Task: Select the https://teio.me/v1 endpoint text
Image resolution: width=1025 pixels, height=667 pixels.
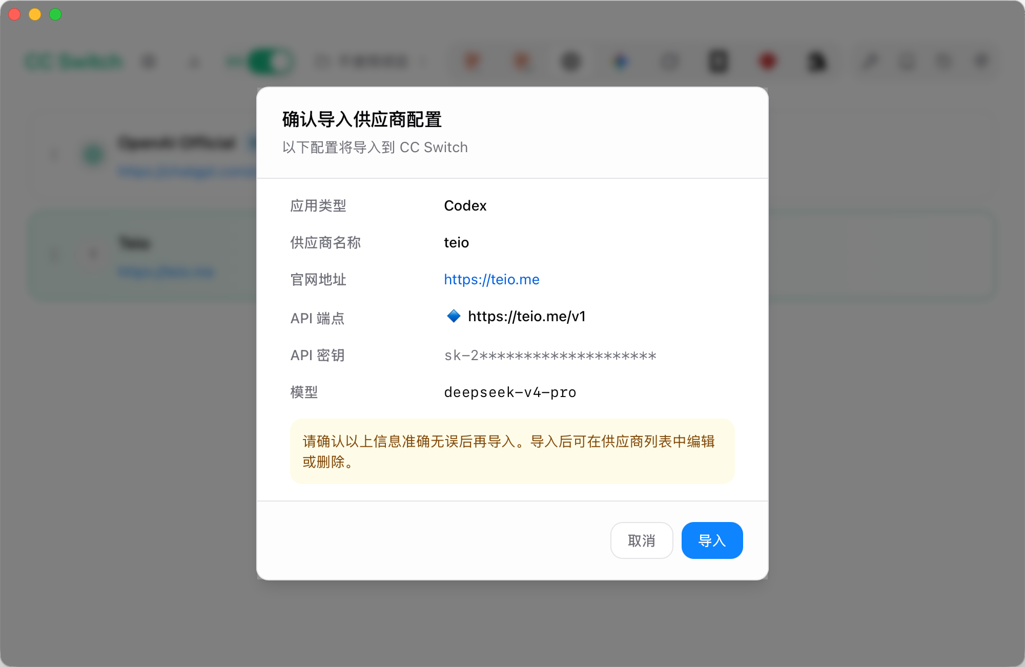Action: 527,316
